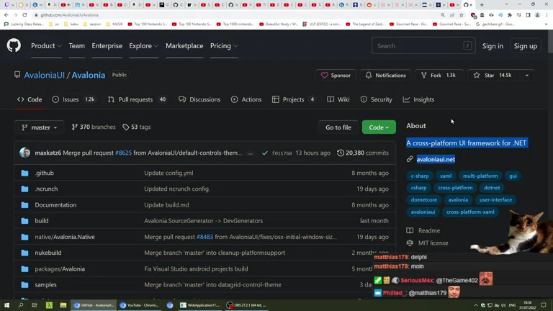The height and width of the screenshot is (311, 553).
Task: Click maxkatz6 avatar thumbnail
Action: (24, 153)
